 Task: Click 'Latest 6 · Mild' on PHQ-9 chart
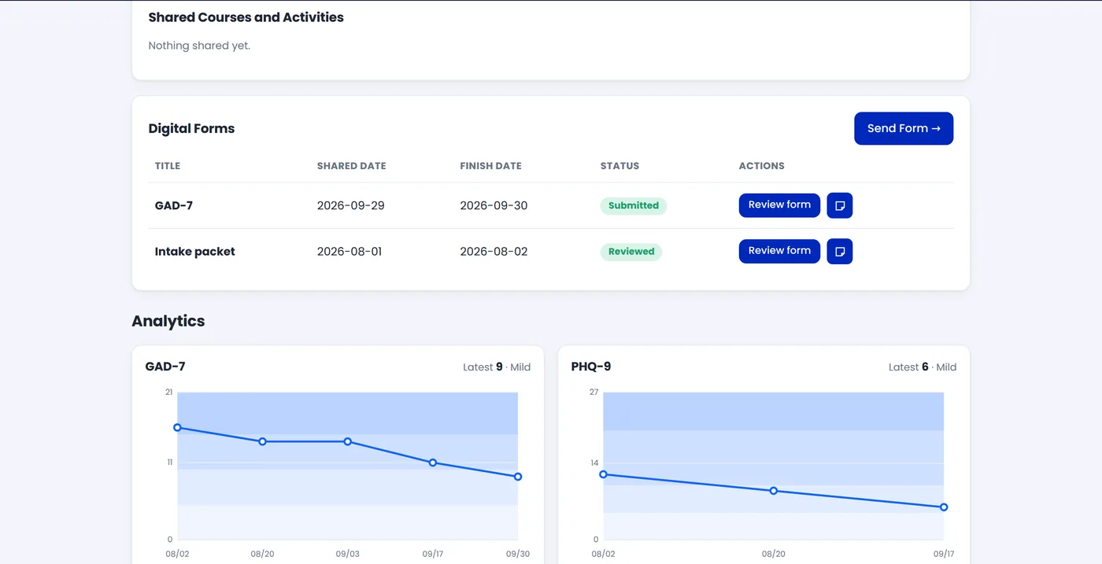point(923,367)
